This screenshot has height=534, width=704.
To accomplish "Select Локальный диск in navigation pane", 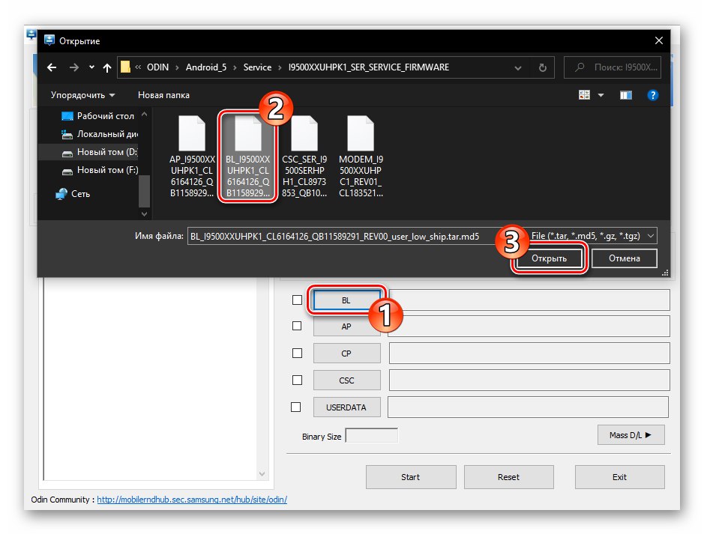I will 99,133.
